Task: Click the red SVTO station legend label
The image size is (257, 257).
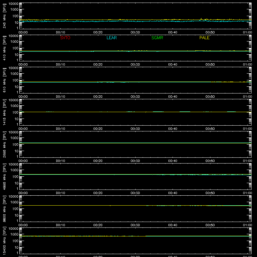Action: [x=65, y=38]
